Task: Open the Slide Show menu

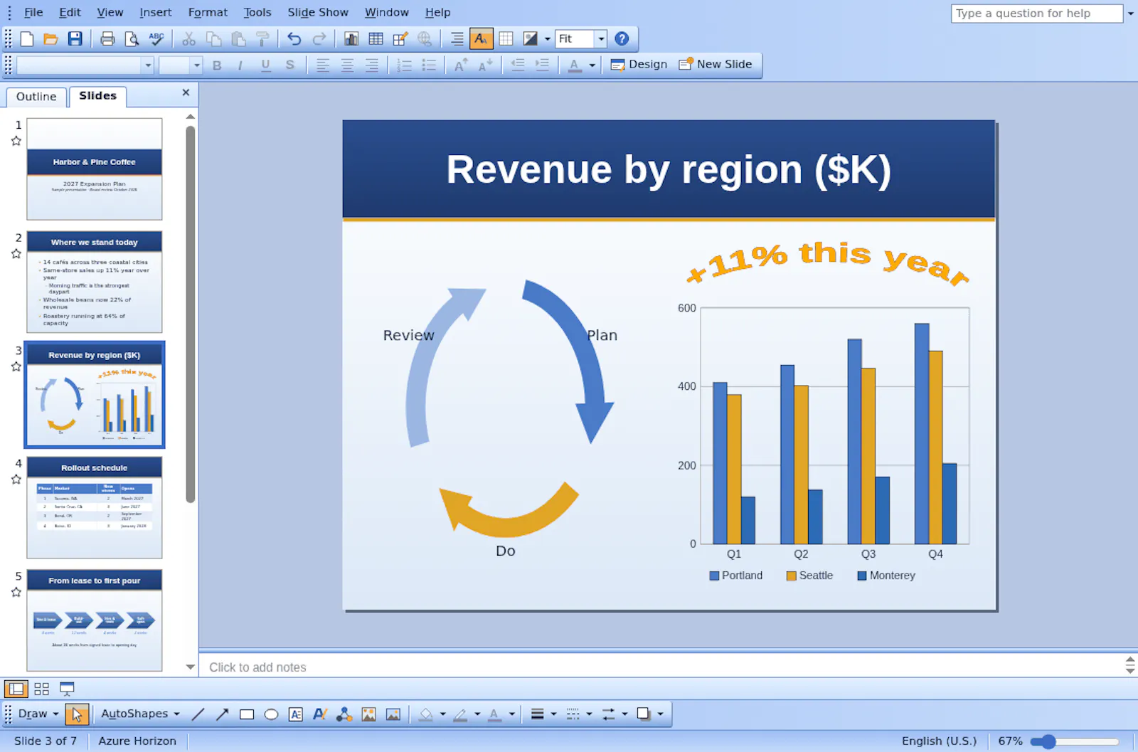Action: 318,12
